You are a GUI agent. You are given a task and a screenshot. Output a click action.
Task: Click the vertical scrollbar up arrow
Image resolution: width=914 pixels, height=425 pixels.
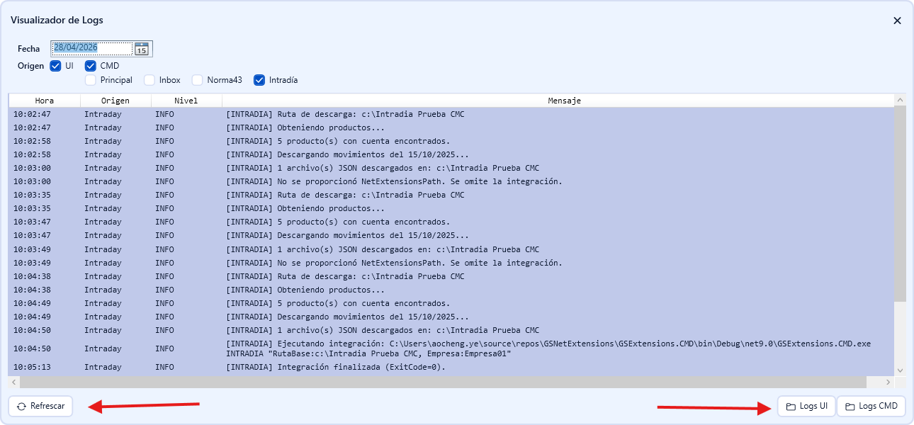[x=900, y=100]
